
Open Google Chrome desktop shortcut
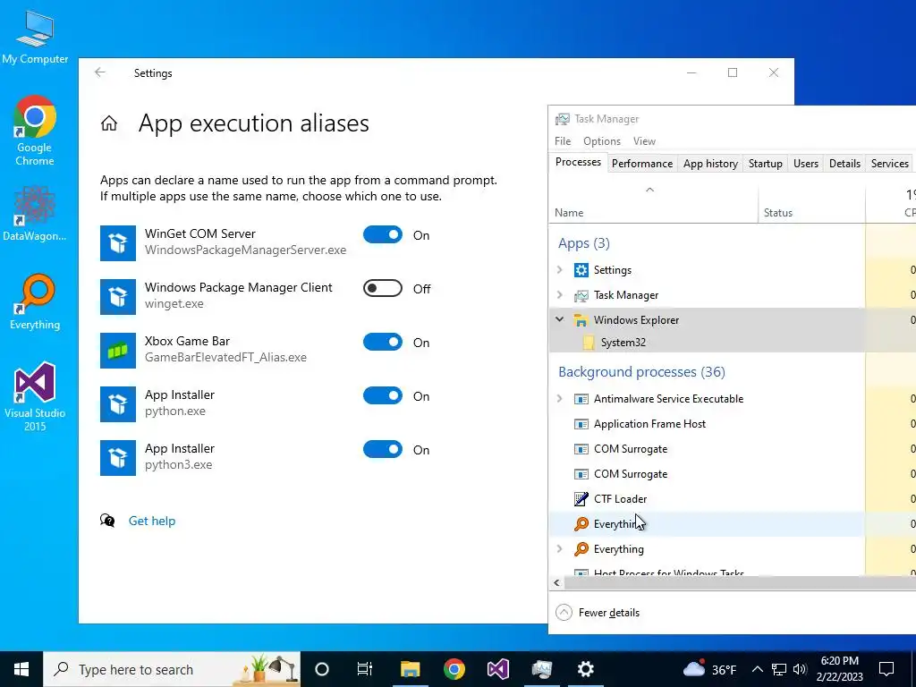pyautogui.click(x=35, y=131)
